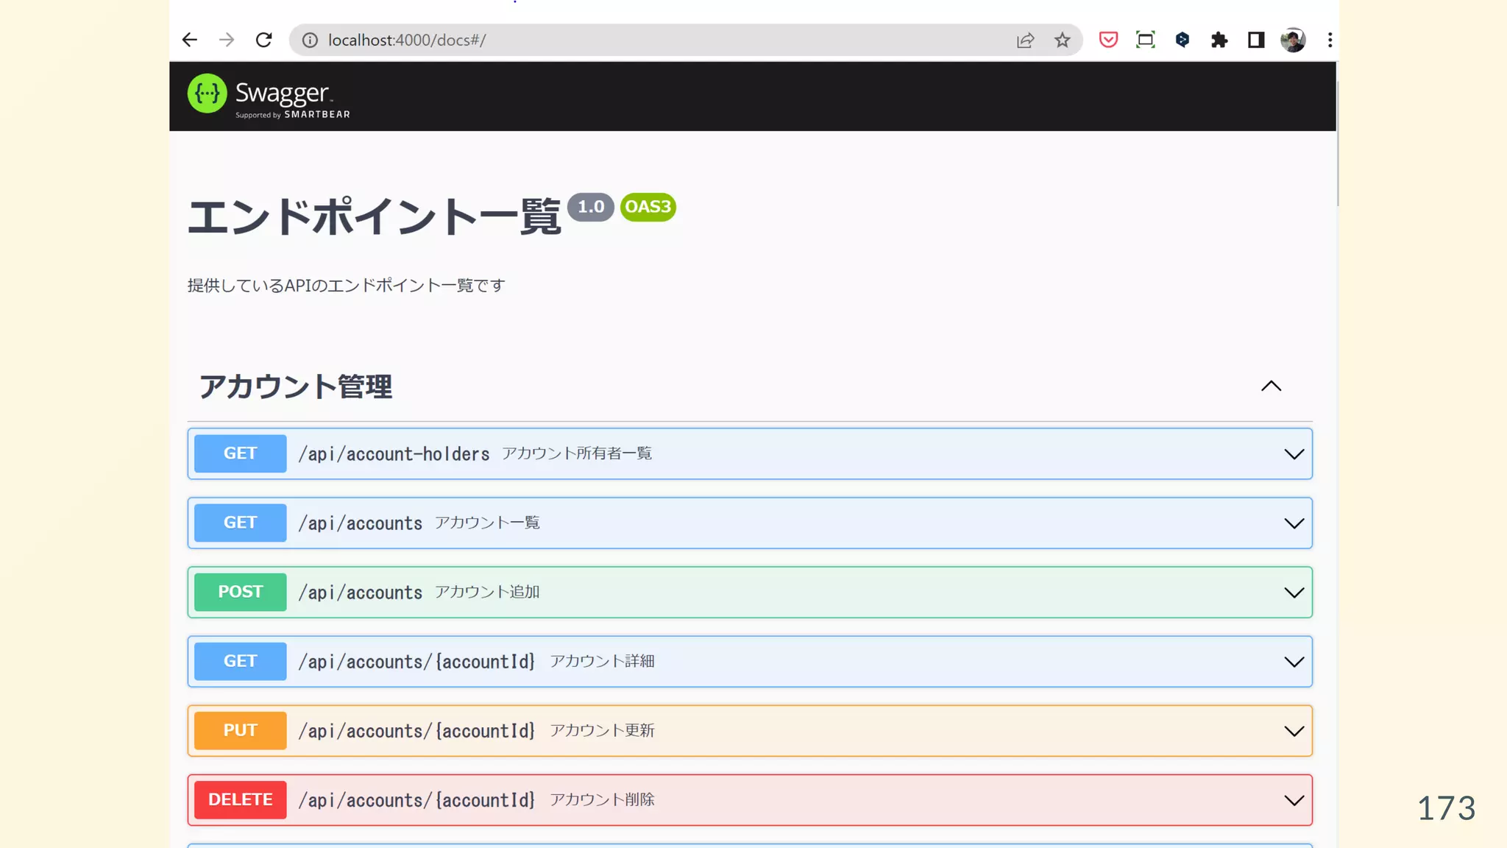Click the Pocket extension icon
The image size is (1507, 848).
pyautogui.click(x=1108, y=40)
